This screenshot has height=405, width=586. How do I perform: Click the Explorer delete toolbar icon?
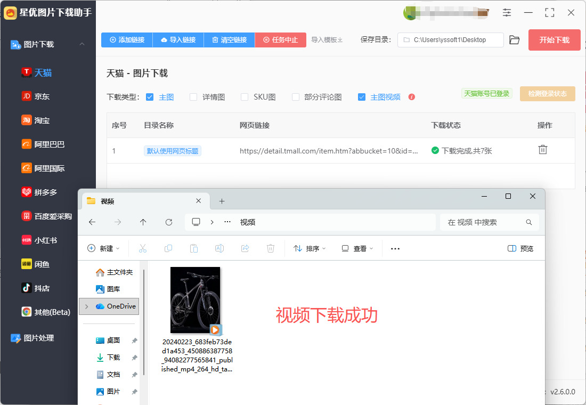click(x=271, y=248)
